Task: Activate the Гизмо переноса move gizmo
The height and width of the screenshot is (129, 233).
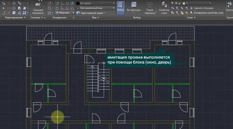Action: pos(150,5)
